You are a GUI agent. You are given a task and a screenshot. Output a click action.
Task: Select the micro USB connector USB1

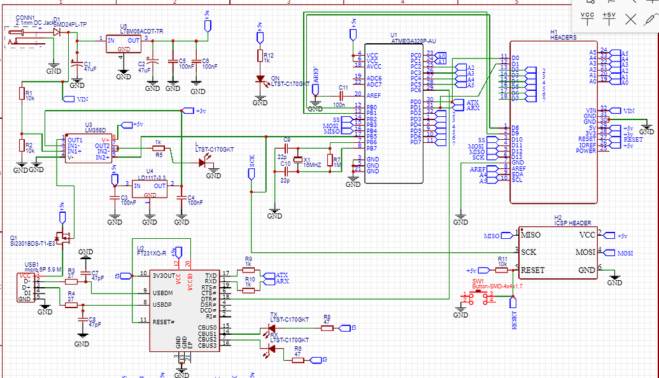(25, 289)
